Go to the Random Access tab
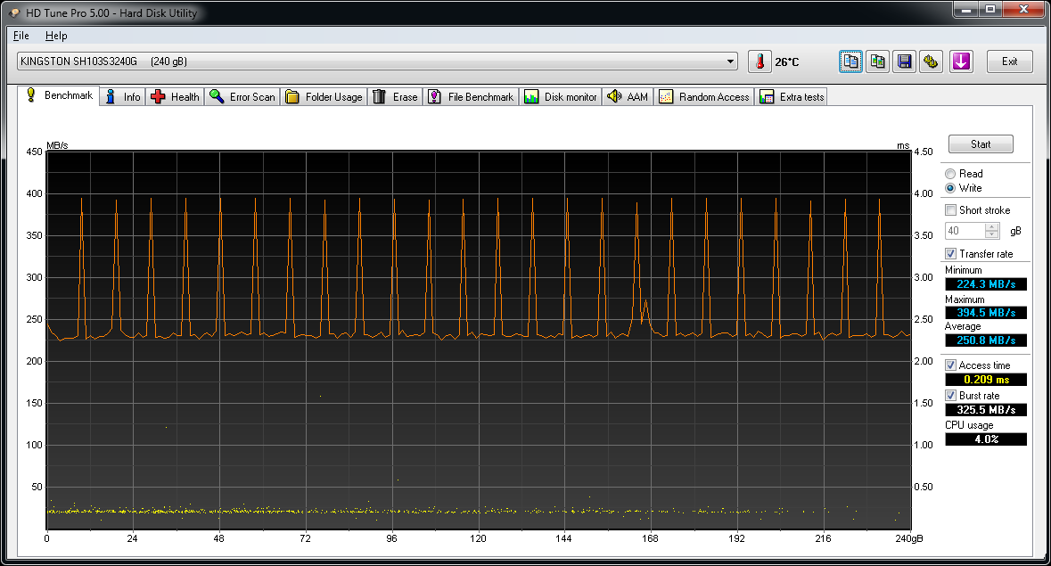This screenshot has width=1051, height=566. [x=704, y=97]
